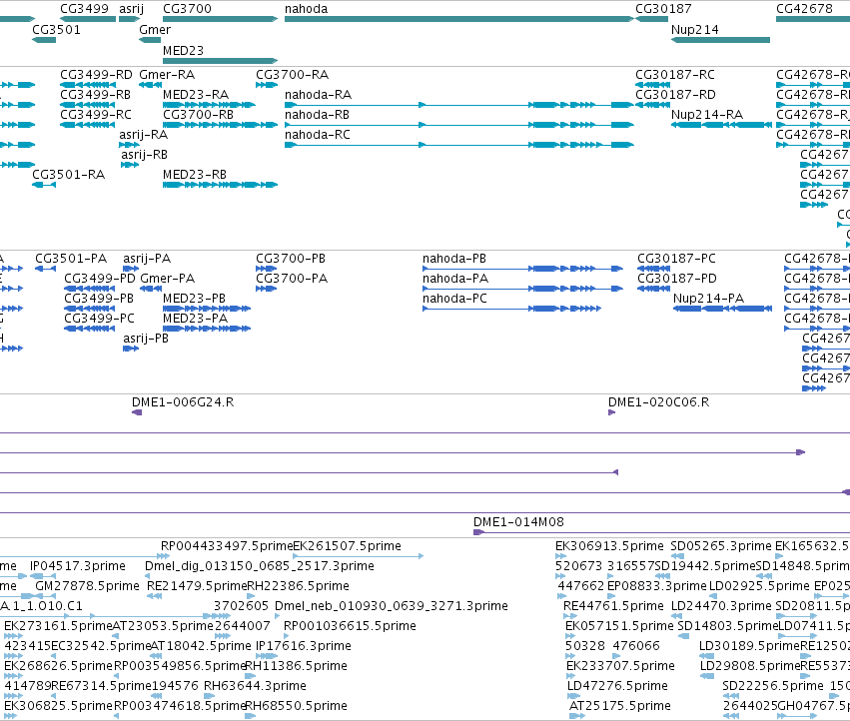Open protein label CG30187-PD
The height and width of the screenshot is (721, 850).
(677, 278)
